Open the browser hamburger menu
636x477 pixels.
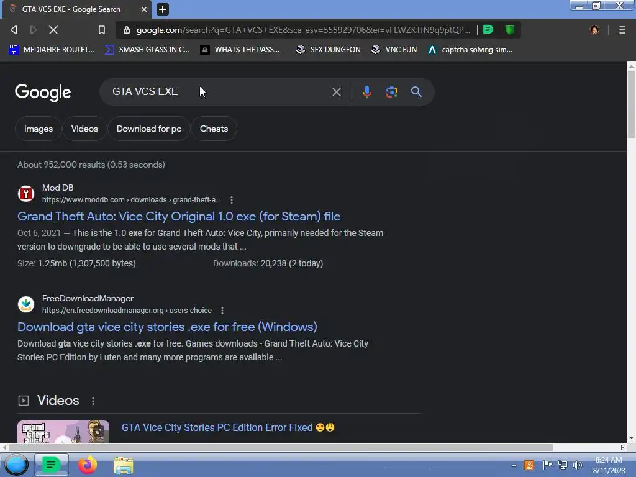622,30
